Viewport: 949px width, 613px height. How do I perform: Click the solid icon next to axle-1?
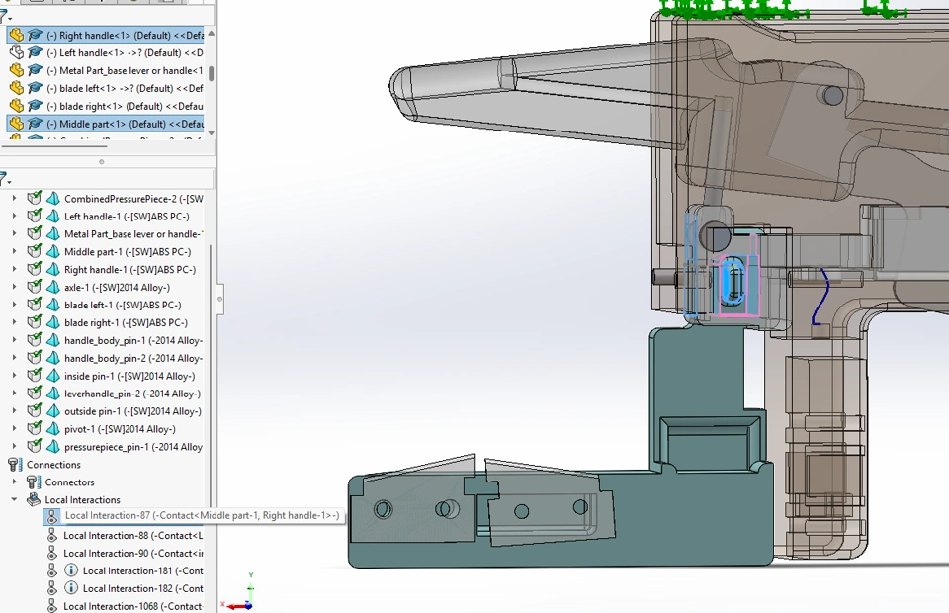(x=53, y=288)
